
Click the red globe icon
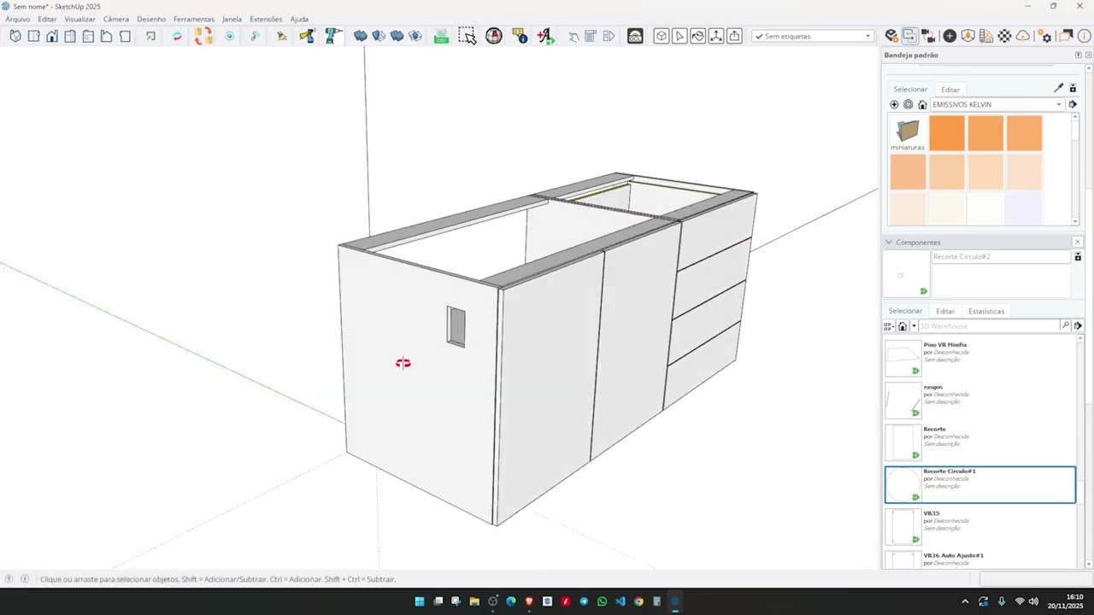tap(494, 36)
